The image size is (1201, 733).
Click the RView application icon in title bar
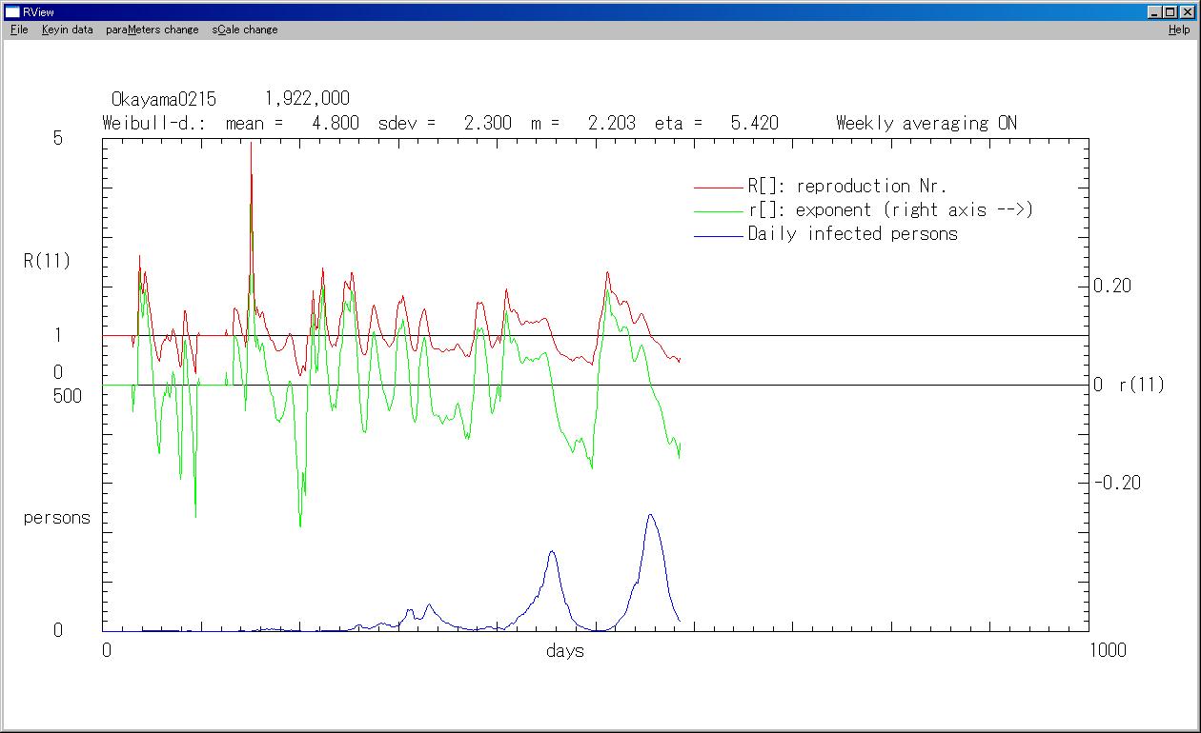click(12, 11)
